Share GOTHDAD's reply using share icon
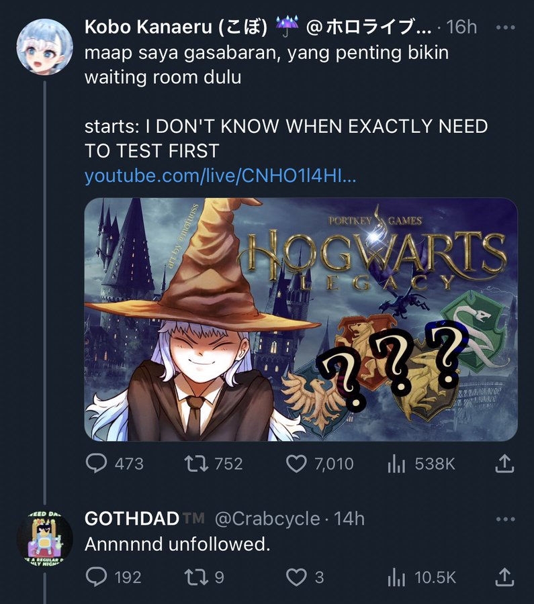This screenshot has height=604, width=534. (504, 576)
